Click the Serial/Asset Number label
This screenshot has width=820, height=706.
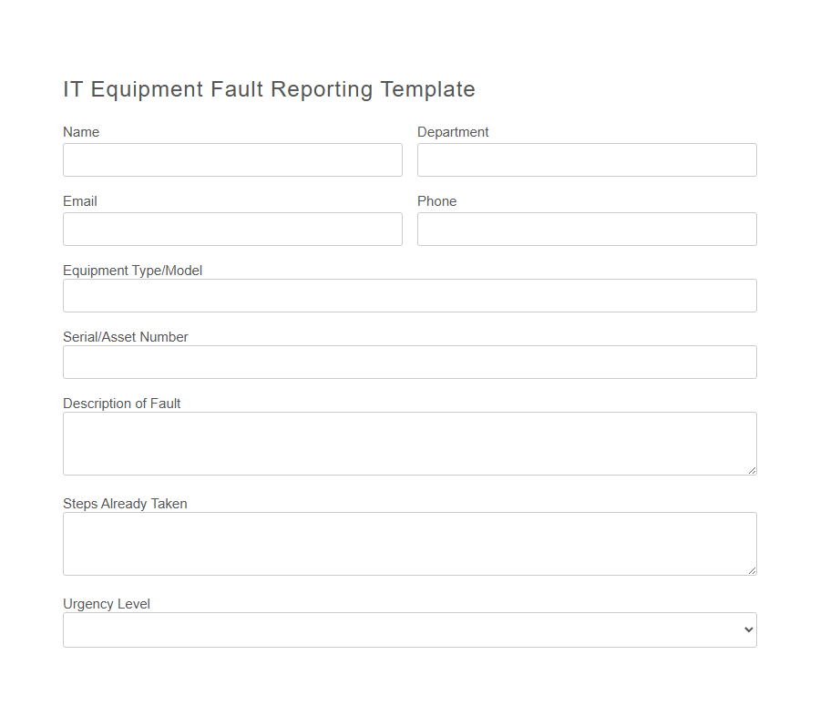(x=125, y=336)
